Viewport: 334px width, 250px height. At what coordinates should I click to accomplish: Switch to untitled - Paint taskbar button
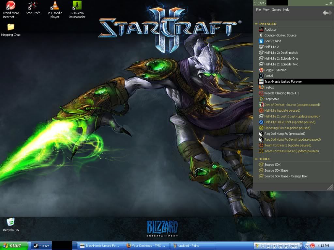coord(192,246)
